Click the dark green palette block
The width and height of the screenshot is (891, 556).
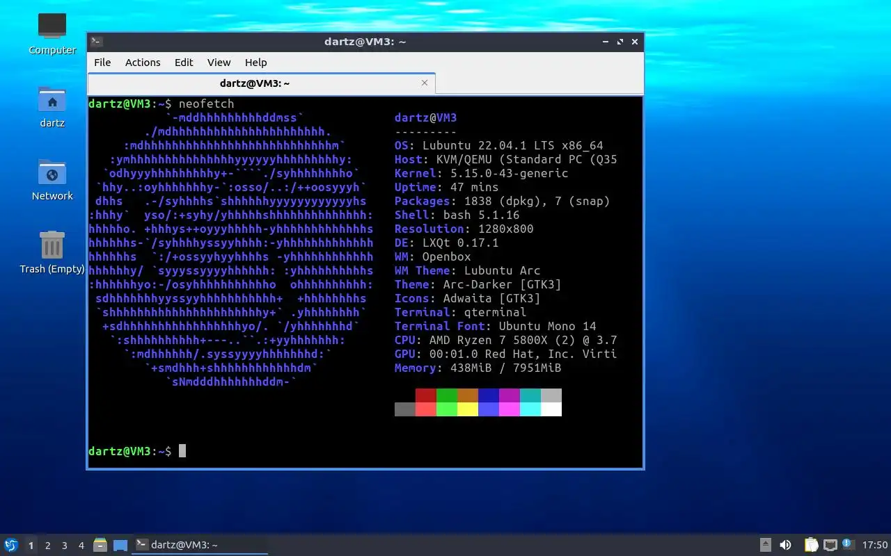point(447,395)
